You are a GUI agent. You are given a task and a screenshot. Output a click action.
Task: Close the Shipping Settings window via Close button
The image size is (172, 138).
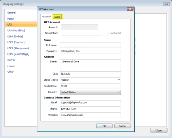tap(159, 130)
